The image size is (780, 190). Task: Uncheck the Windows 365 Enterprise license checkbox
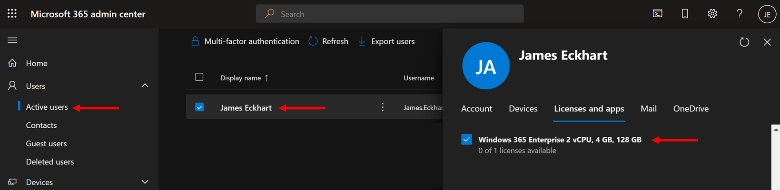point(466,139)
